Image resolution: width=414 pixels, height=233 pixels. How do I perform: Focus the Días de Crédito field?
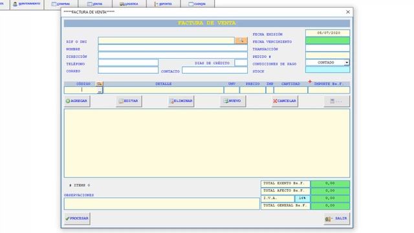241,63
